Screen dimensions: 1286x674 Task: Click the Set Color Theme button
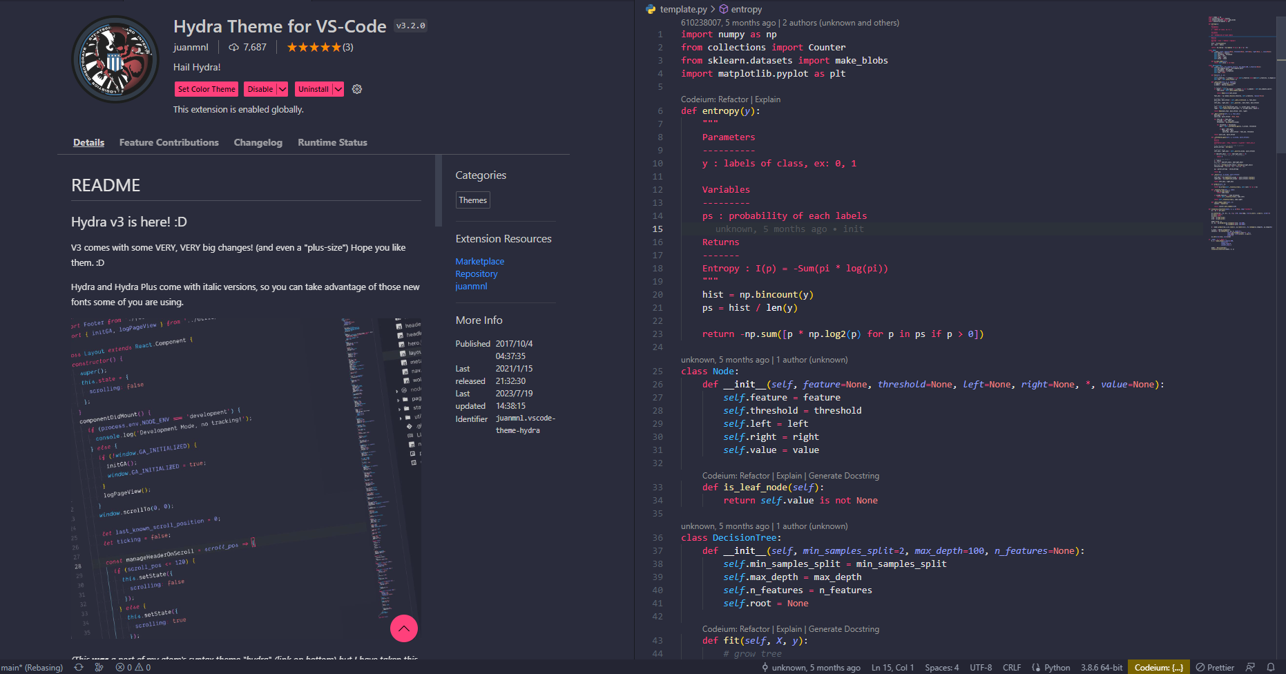[207, 89]
